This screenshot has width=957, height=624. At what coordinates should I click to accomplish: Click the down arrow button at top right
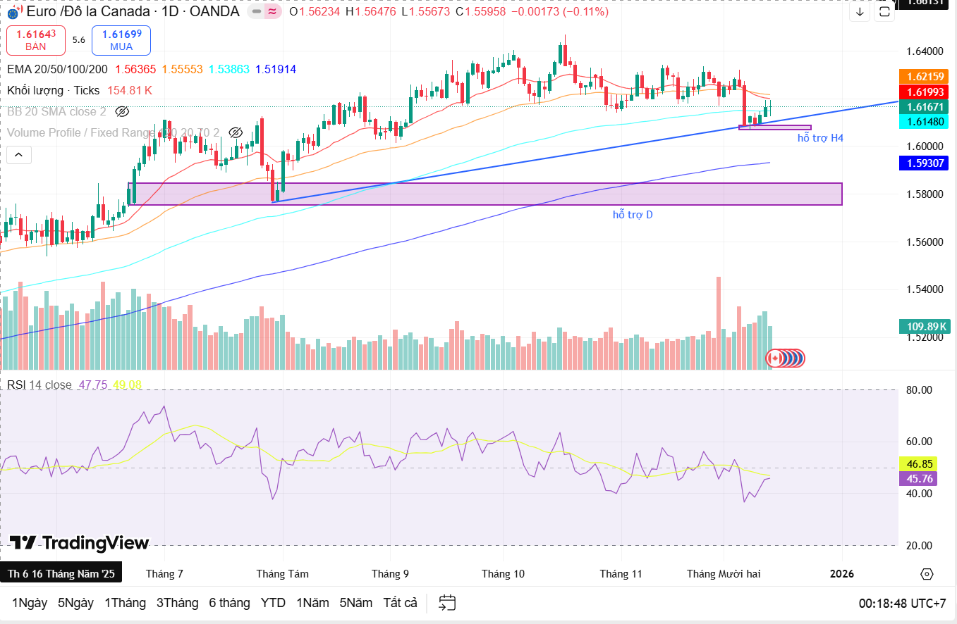(860, 12)
